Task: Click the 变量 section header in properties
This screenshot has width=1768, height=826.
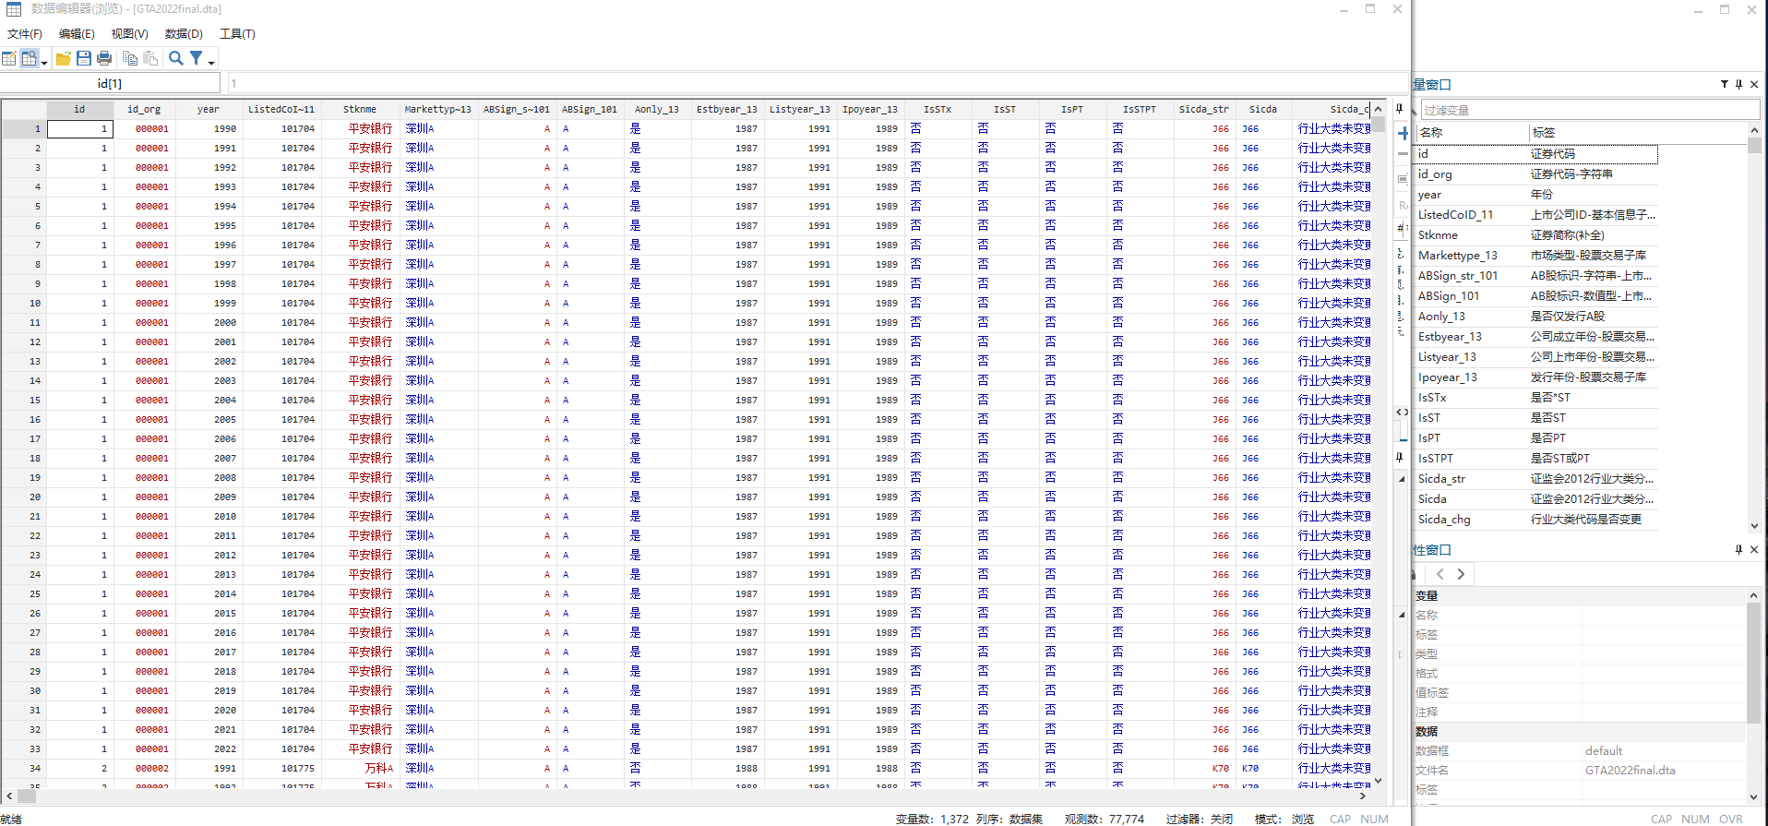Action: [1427, 596]
